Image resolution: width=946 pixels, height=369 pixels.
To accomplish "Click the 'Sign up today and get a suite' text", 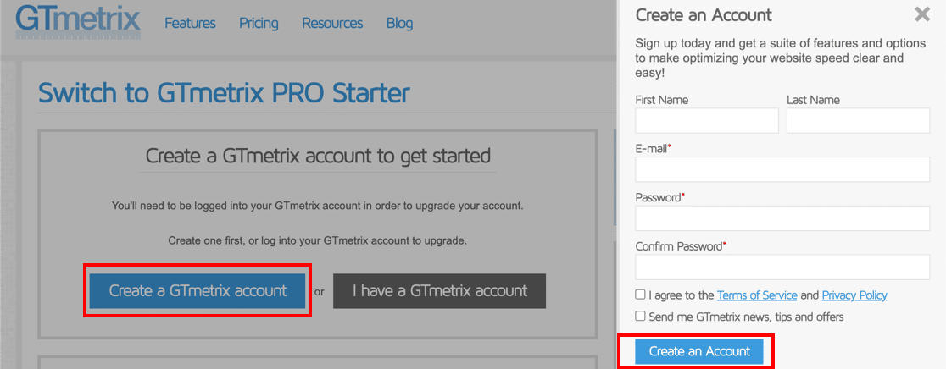I will (x=781, y=58).
